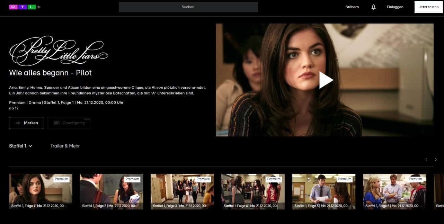Open Staffel 1, Folge 4 thumbnail
The height and width of the screenshot is (224, 444).
point(253,191)
